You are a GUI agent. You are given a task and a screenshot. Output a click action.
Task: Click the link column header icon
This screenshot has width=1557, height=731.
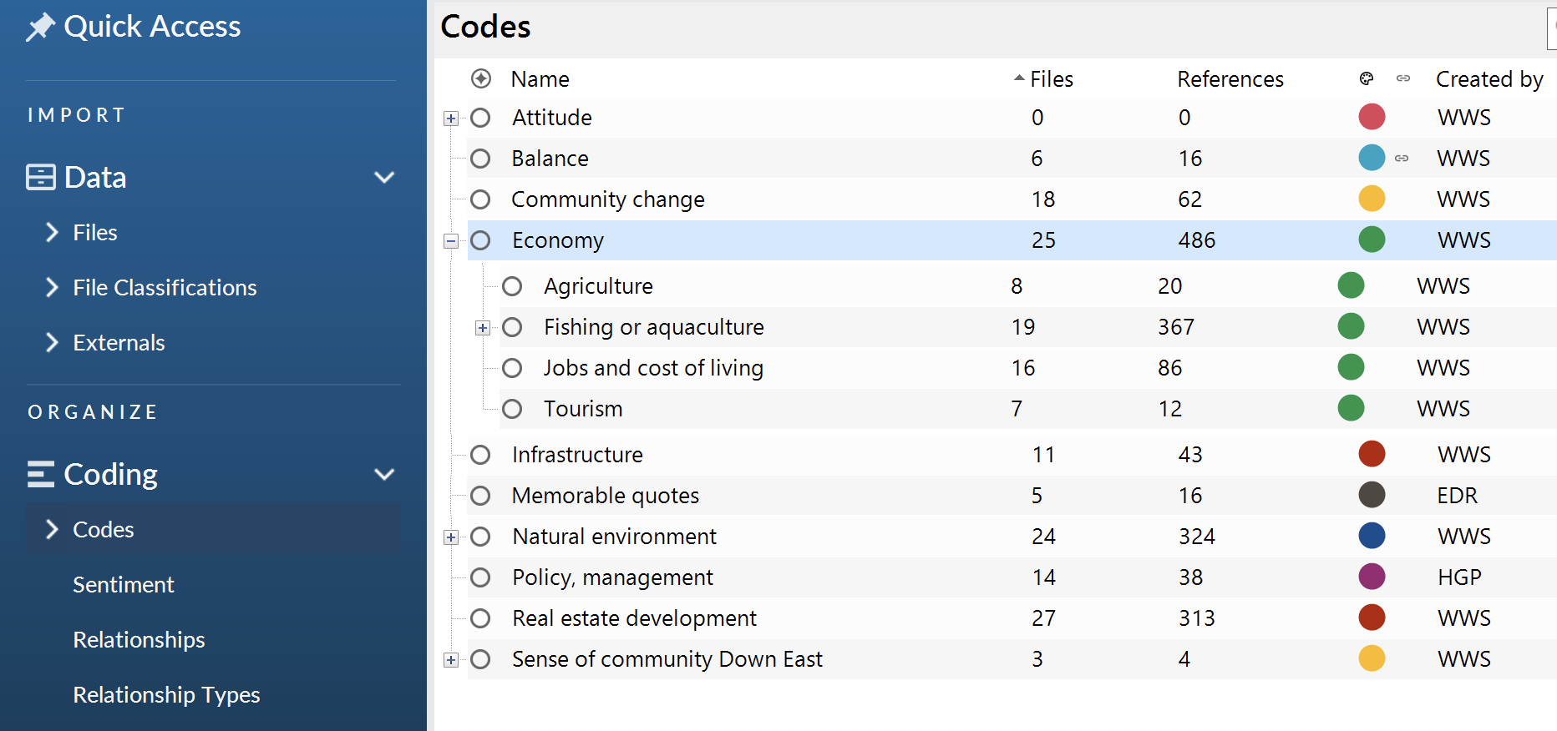[1403, 78]
